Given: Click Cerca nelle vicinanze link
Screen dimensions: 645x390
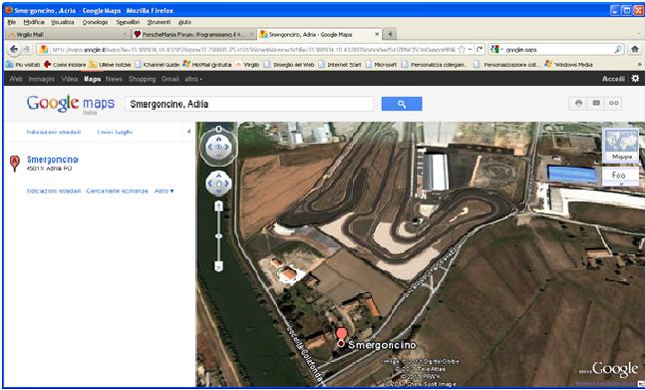Looking at the screenshot, I should coord(117,192).
